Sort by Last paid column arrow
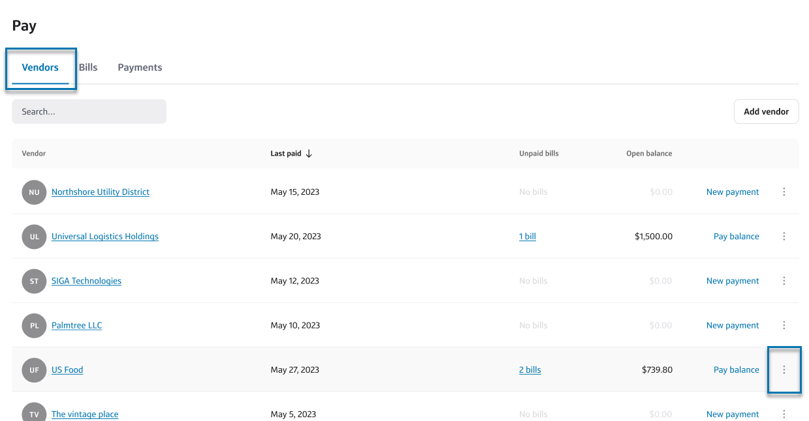Image resolution: width=809 pixels, height=421 pixels. coord(309,154)
